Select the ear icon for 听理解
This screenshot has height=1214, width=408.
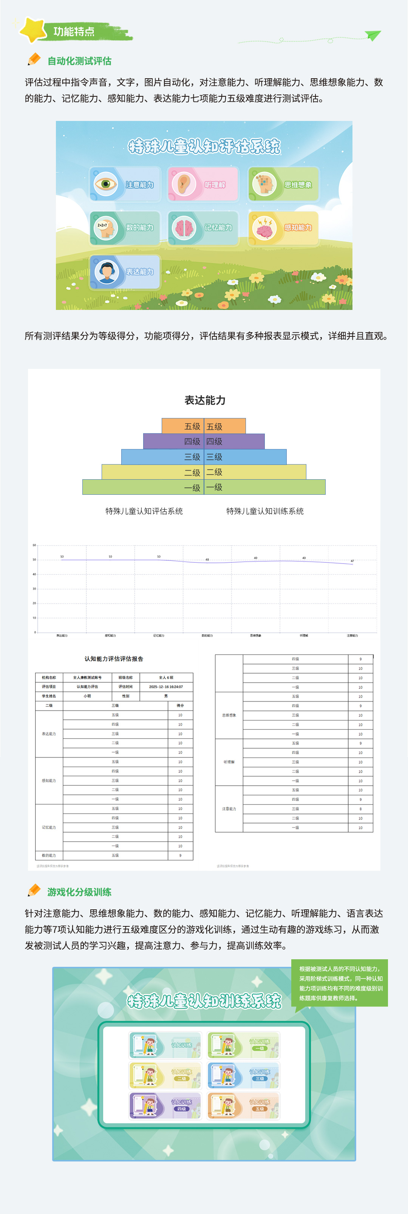coord(184,184)
